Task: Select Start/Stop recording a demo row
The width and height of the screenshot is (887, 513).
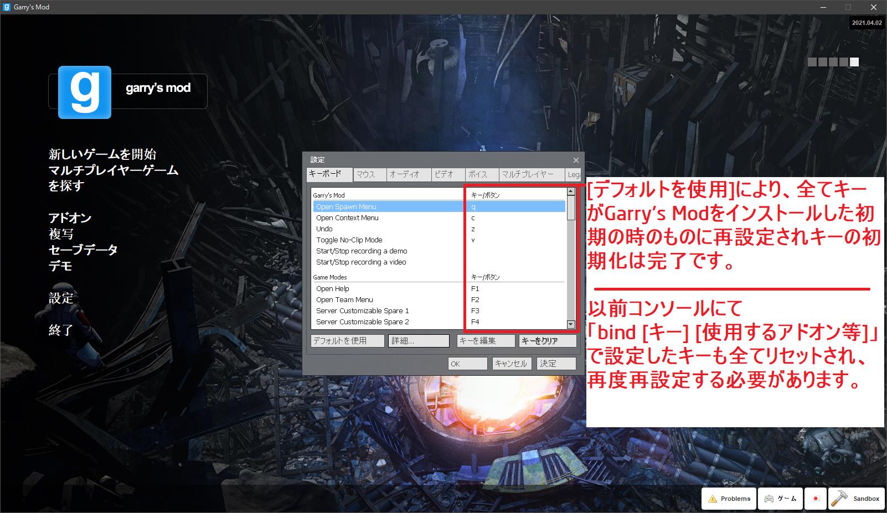Action: [x=439, y=251]
